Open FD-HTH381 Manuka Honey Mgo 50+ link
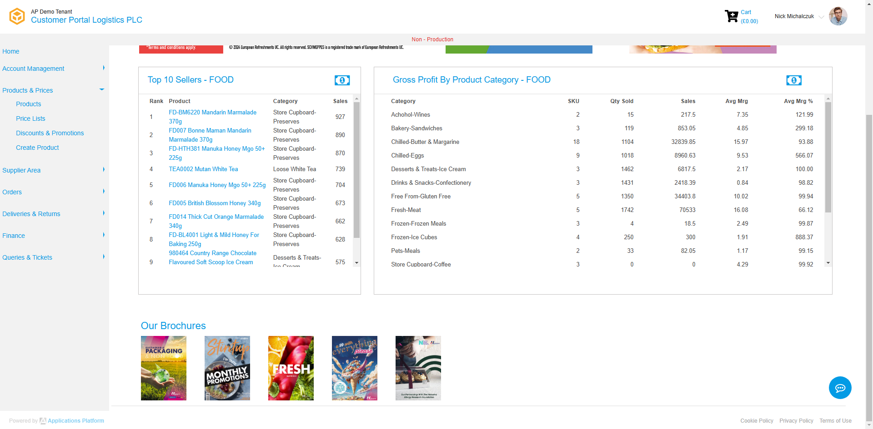Image resolution: width=873 pixels, height=429 pixels. (216, 153)
